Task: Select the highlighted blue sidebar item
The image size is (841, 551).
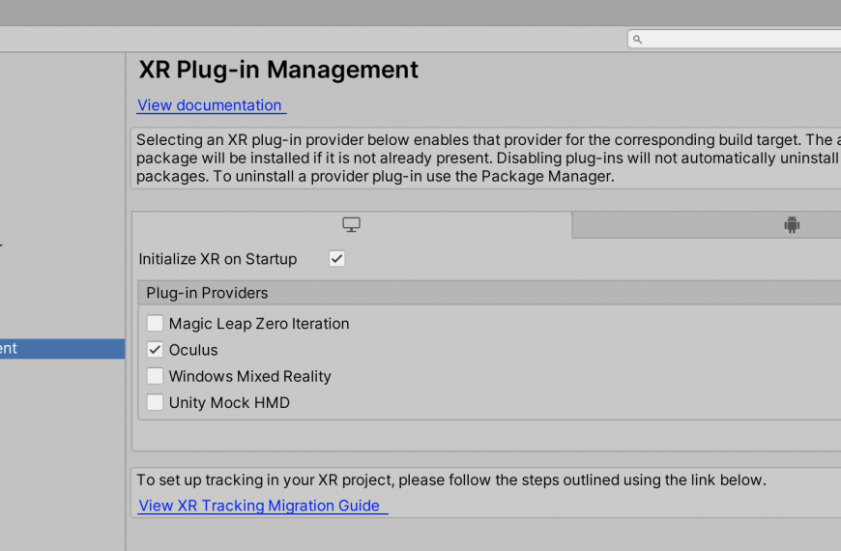Action: tap(62, 349)
